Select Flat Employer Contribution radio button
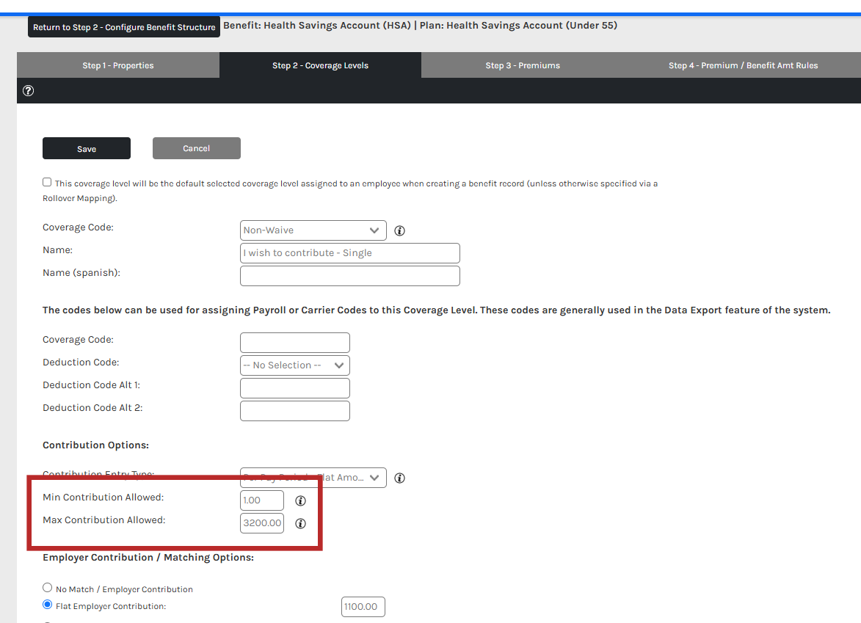This screenshot has width=861, height=623. [x=48, y=605]
